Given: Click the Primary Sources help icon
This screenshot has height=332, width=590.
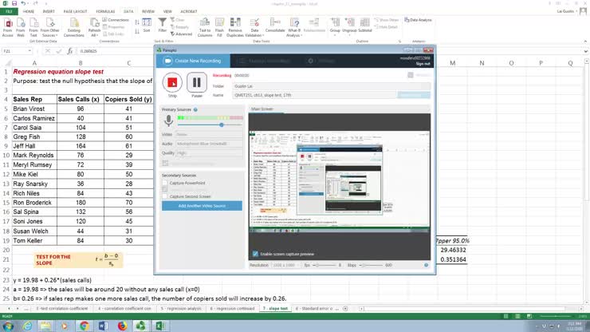Looking at the screenshot, I should (x=195, y=109).
